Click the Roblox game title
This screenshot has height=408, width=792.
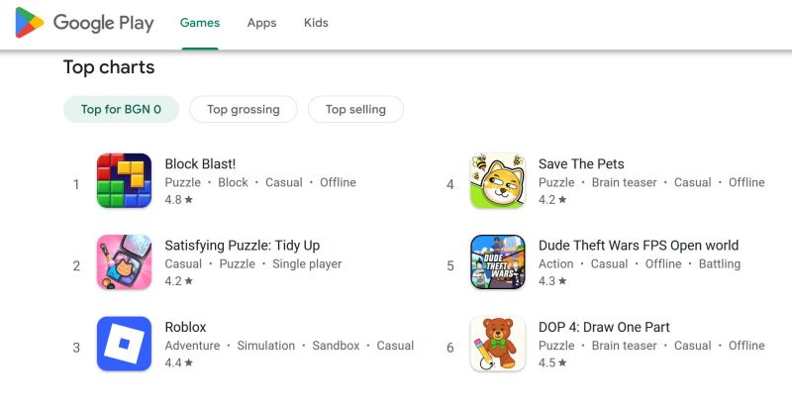point(185,327)
